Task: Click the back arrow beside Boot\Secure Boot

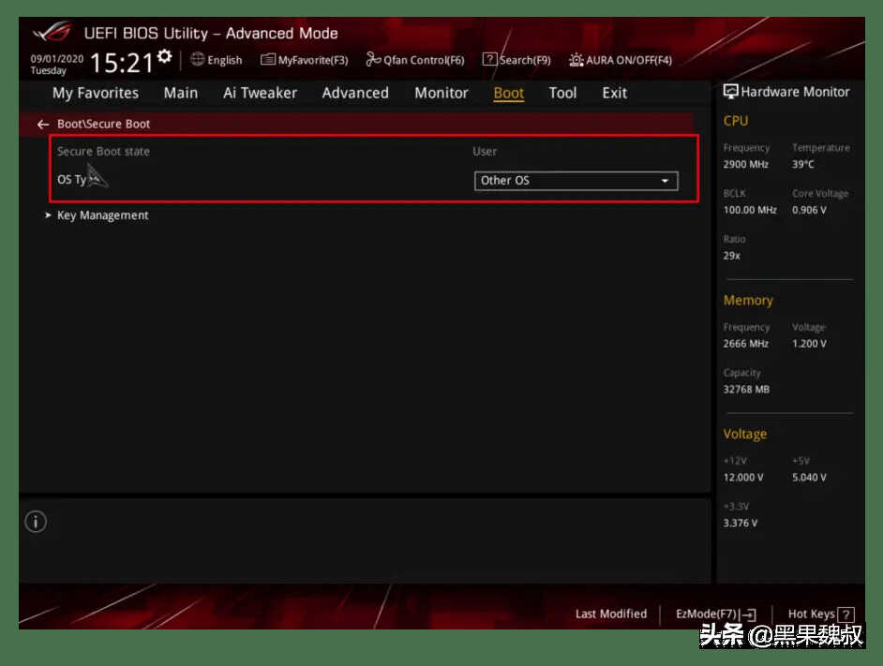Action: point(42,124)
